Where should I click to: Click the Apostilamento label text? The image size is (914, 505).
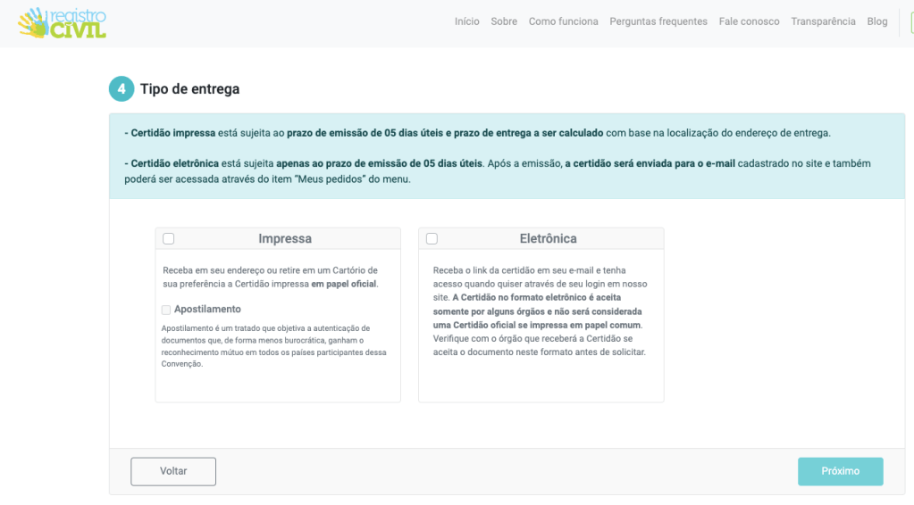coord(207,310)
